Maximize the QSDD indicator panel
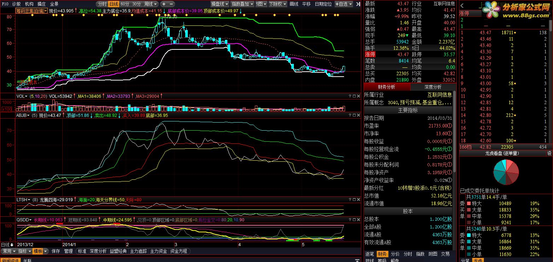 pyautogui.click(x=354, y=220)
